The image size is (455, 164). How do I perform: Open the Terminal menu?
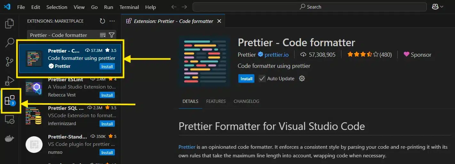[129, 7]
